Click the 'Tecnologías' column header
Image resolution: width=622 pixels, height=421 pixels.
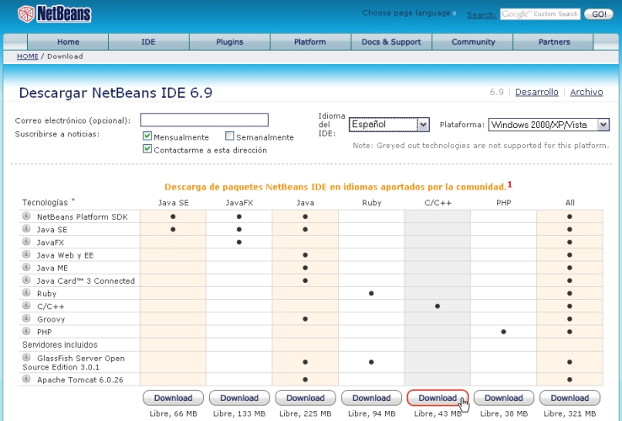[45, 203]
